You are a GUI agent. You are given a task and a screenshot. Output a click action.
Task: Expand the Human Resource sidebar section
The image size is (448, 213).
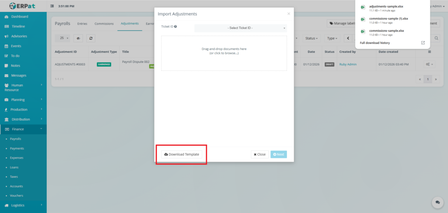click(x=23, y=87)
